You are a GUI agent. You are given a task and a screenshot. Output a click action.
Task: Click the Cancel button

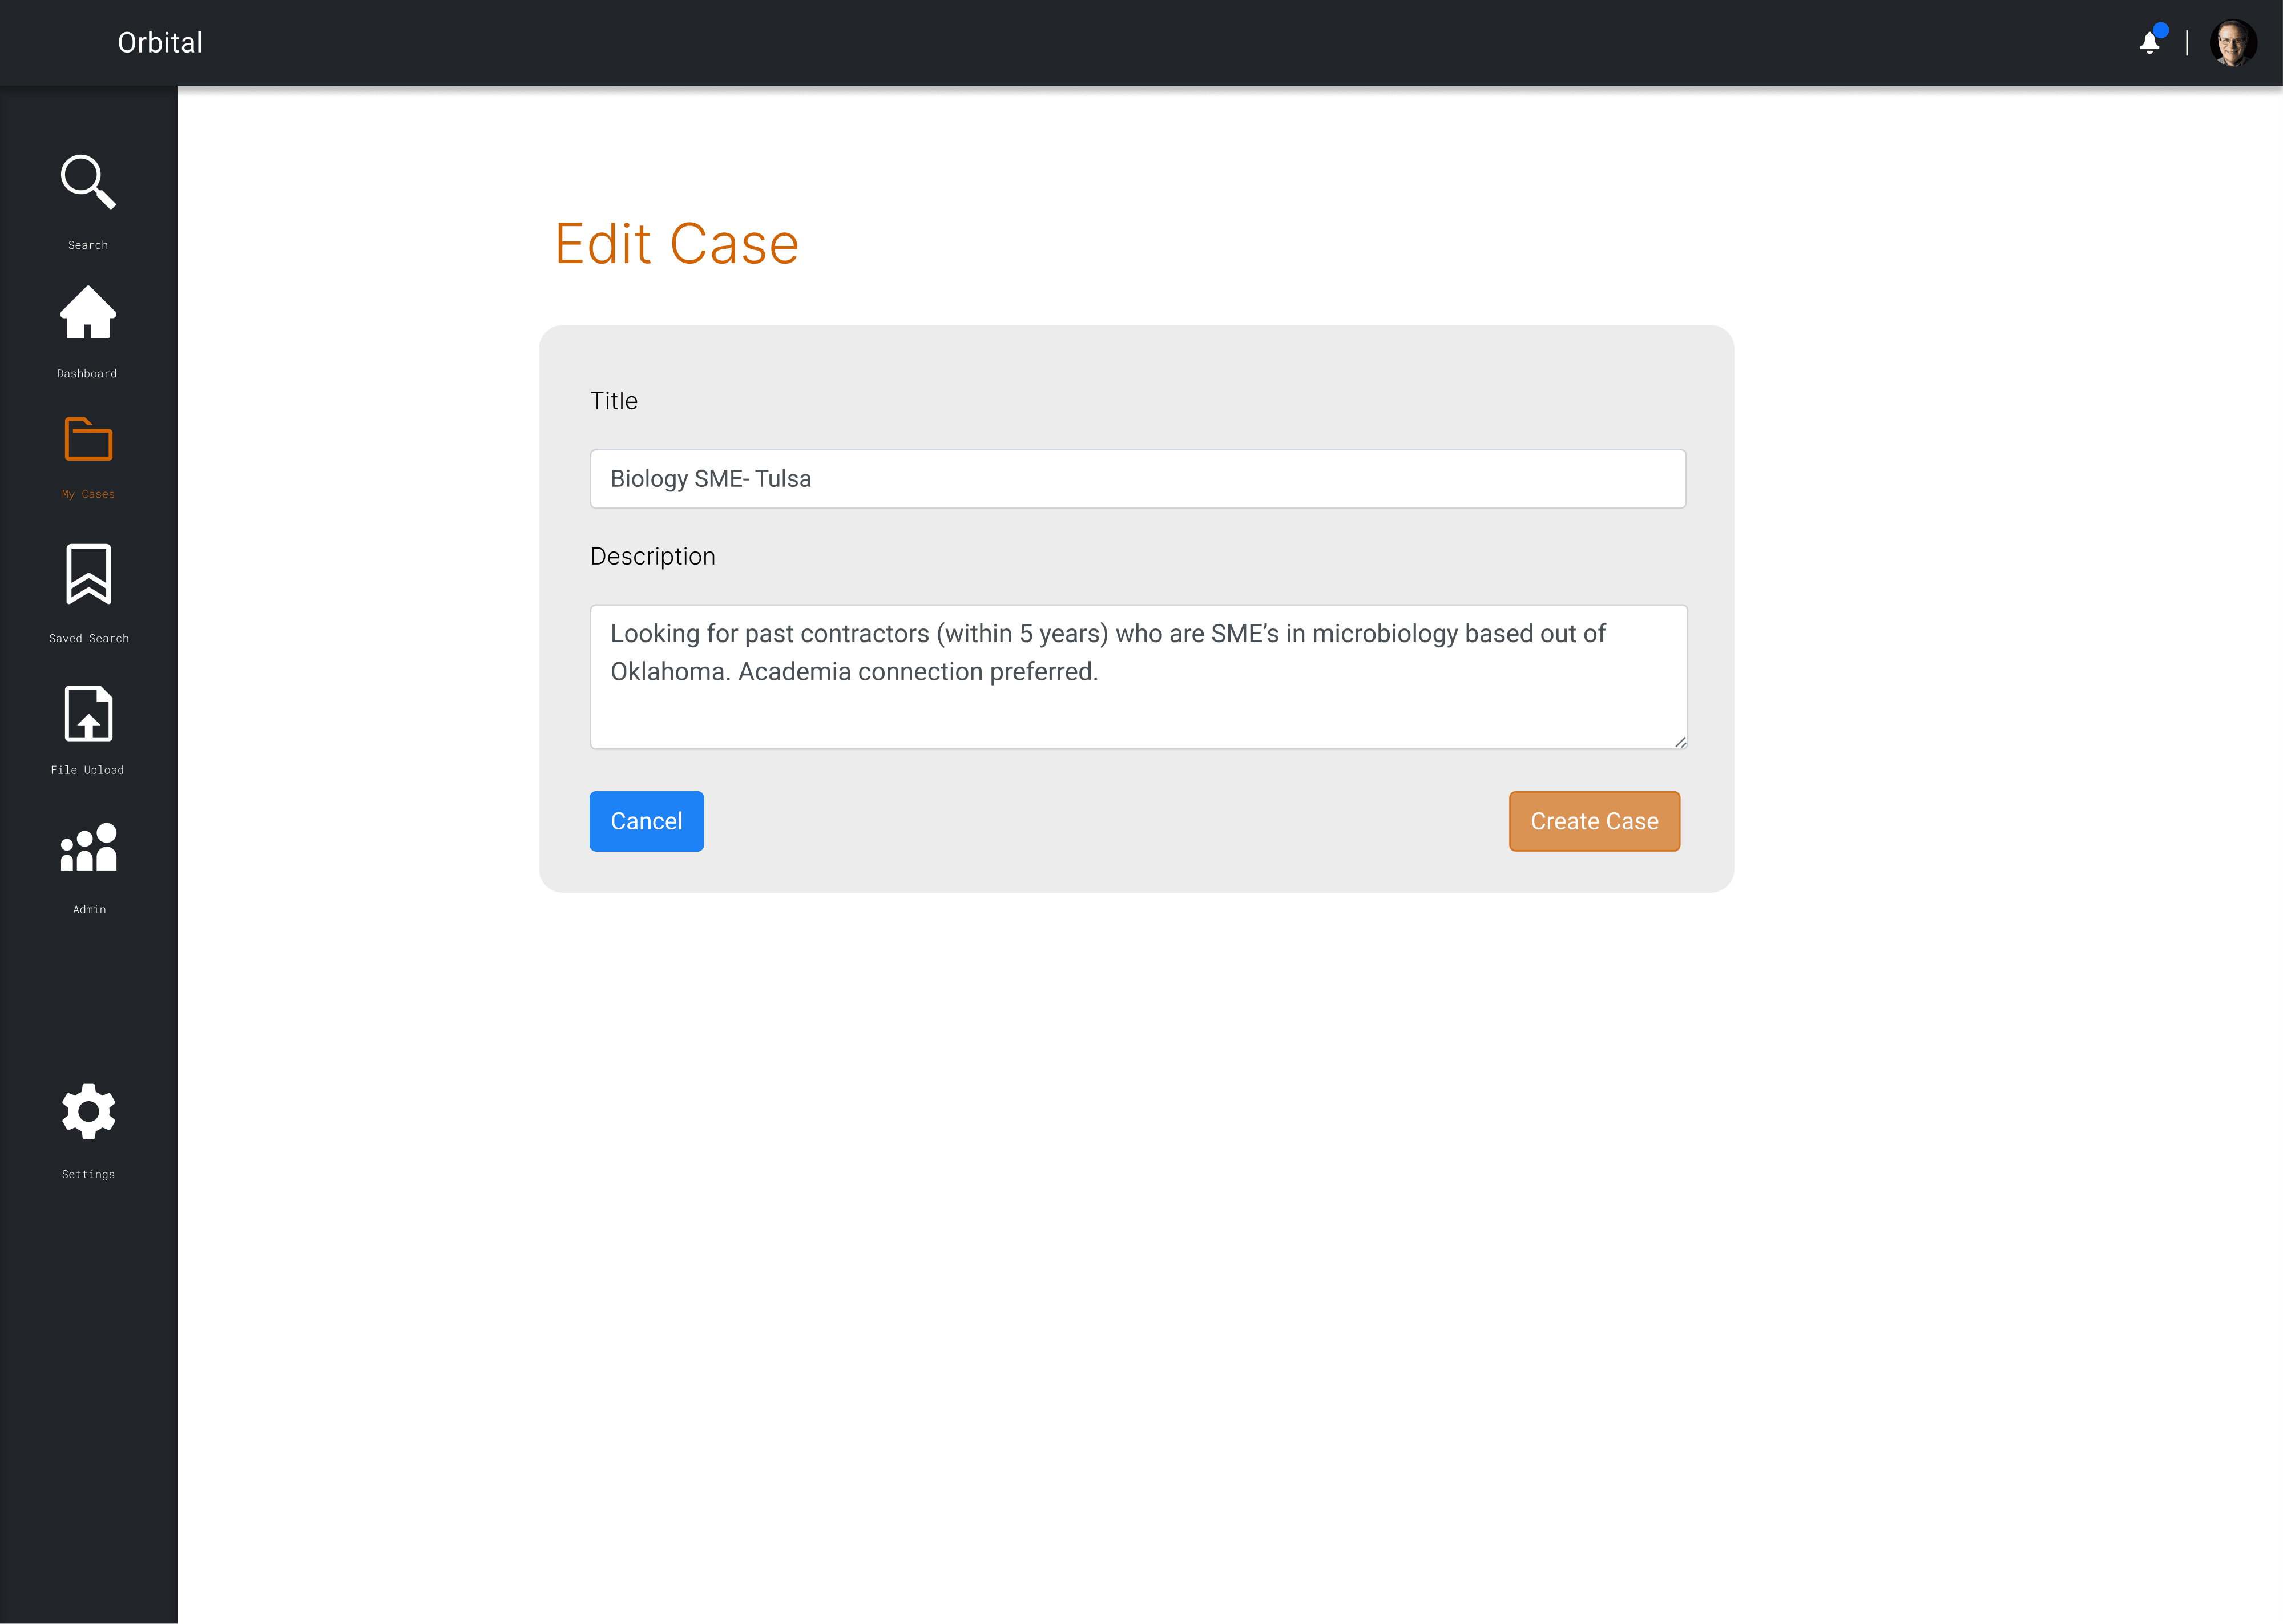click(x=646, y=821)
